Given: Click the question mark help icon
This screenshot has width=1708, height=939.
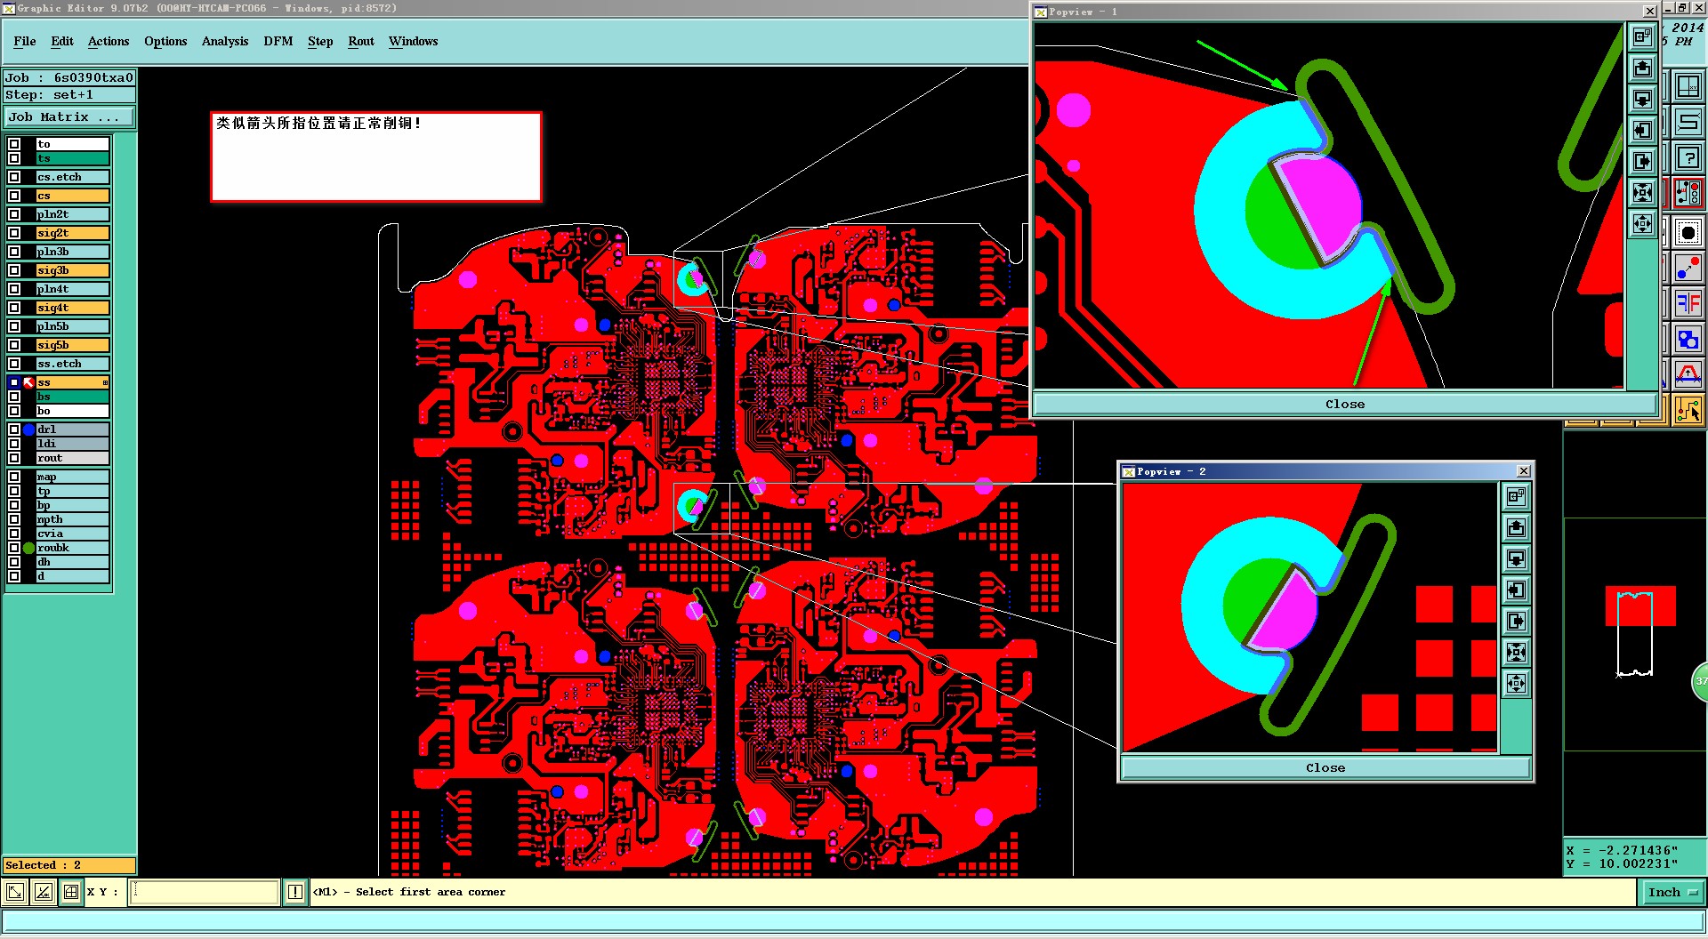Looking at the screenshot, I should pyautogui.click(x=1688, y=158).
